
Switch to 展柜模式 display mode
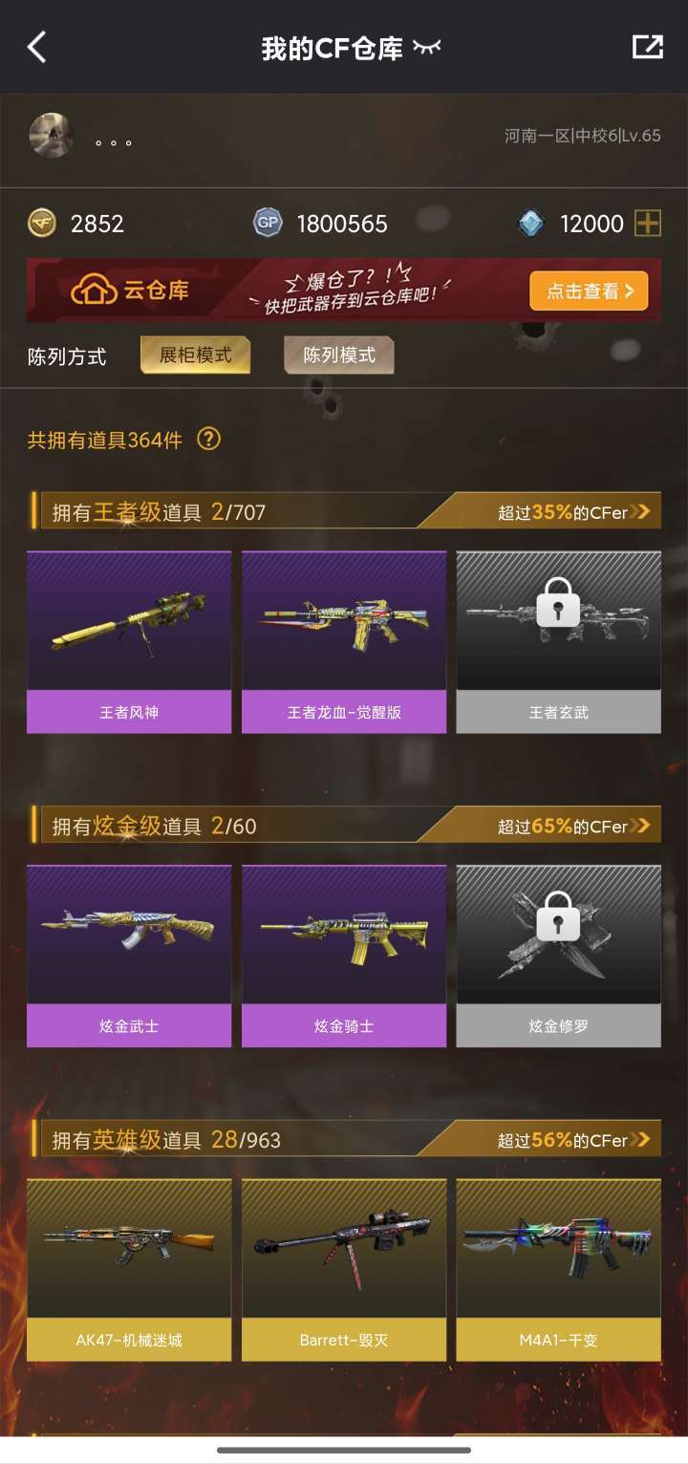pos(196,355)
